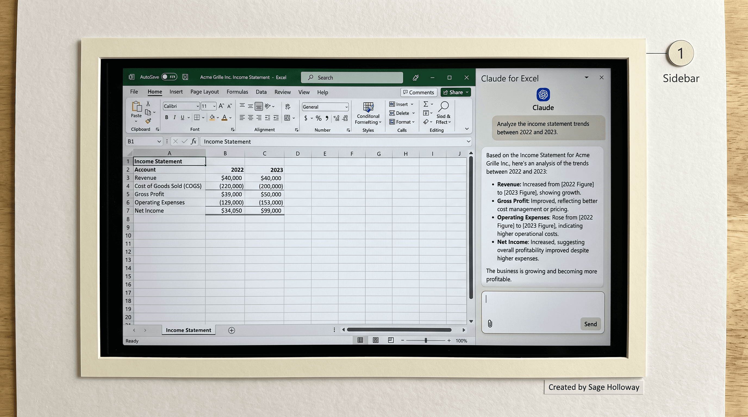The image size is (748, 417).
Task: Switch to Page Layout view icon
Action: tap(375, 340)
